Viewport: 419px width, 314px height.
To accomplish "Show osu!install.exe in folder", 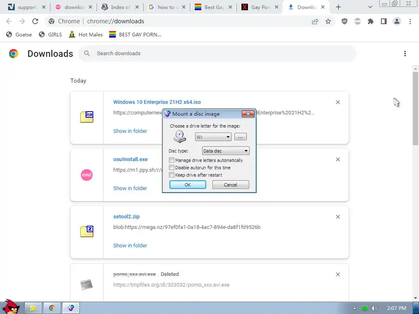I will point(130,188).
